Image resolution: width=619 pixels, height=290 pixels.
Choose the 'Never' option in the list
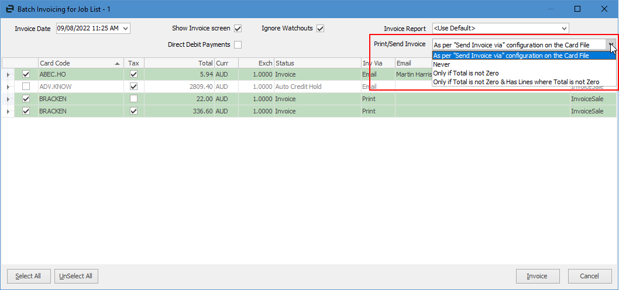tap(442, 64)
